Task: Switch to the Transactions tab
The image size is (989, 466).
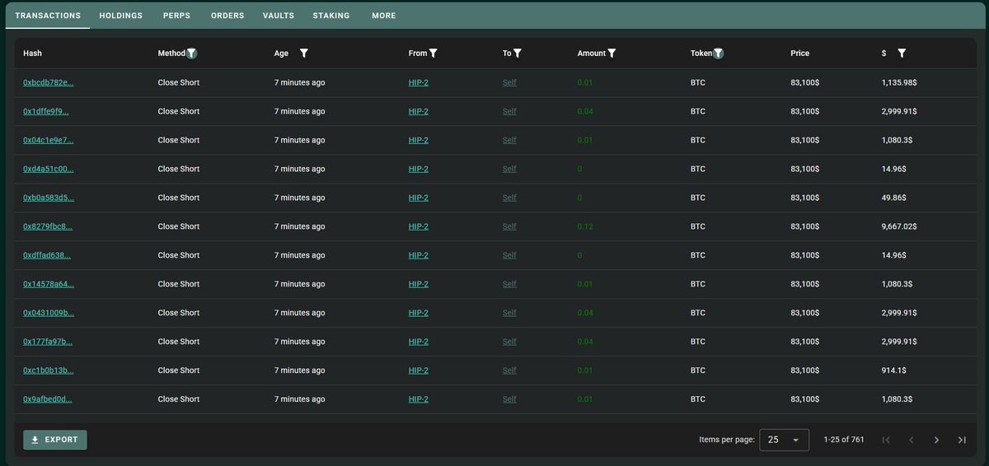Action: [x=48, y=16]
